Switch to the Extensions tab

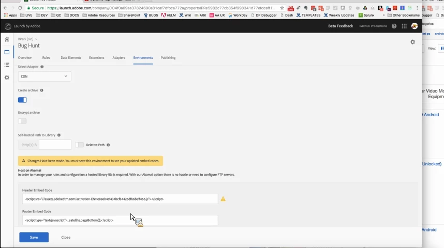click(x=97, y=58)
